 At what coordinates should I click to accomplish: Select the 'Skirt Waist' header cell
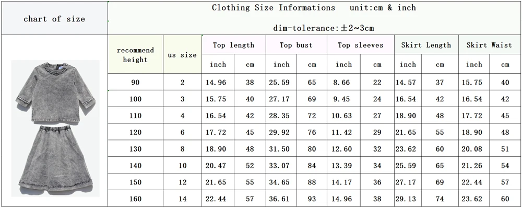coord(490,45)
